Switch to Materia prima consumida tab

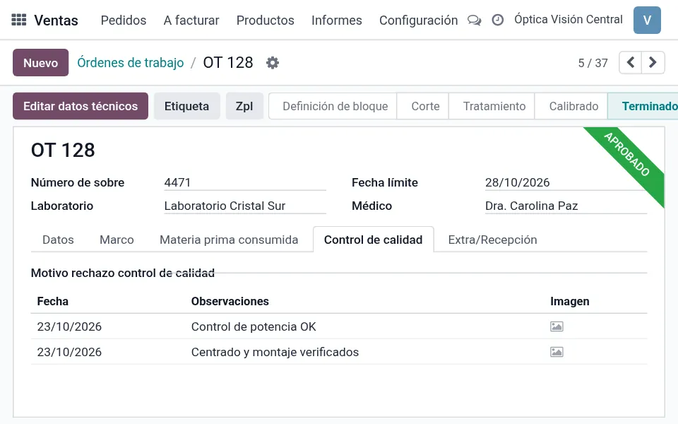coord(229,240)
